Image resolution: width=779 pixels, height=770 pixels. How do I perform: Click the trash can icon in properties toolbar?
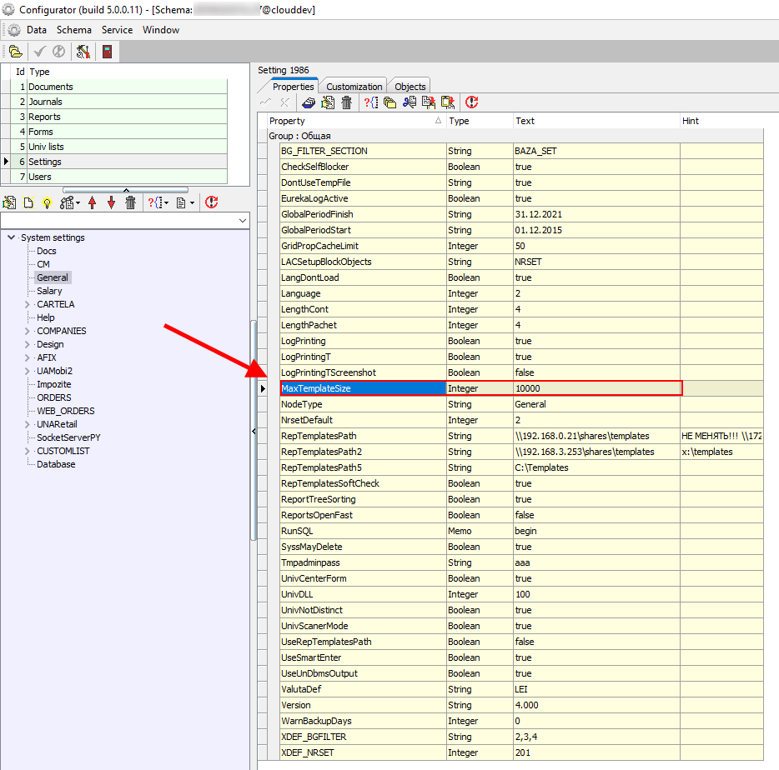[346, 102]
